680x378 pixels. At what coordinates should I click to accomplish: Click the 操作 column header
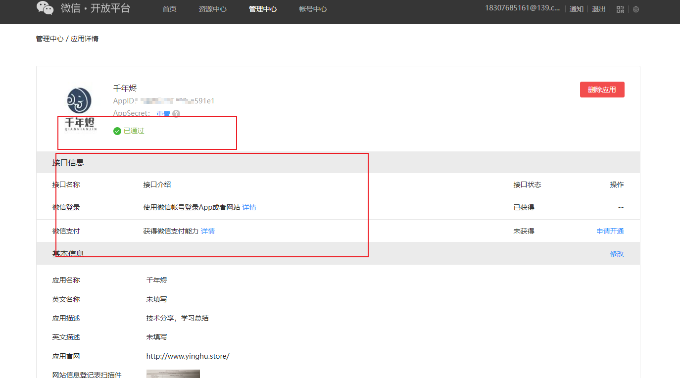(x=617, y=185)
